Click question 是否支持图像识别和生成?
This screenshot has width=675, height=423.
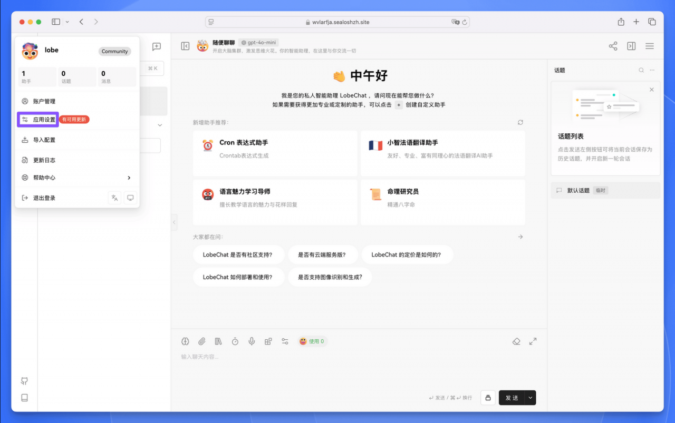coord(330,277)
